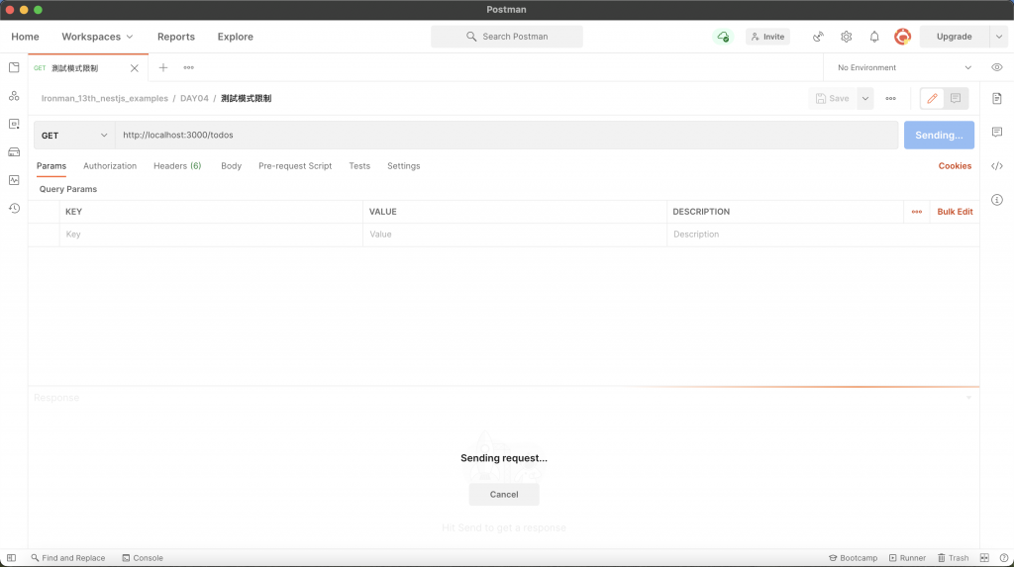The height and width of the screenshot is (567, 1014).
Task: Open Find and Replace
Action: 68,558
